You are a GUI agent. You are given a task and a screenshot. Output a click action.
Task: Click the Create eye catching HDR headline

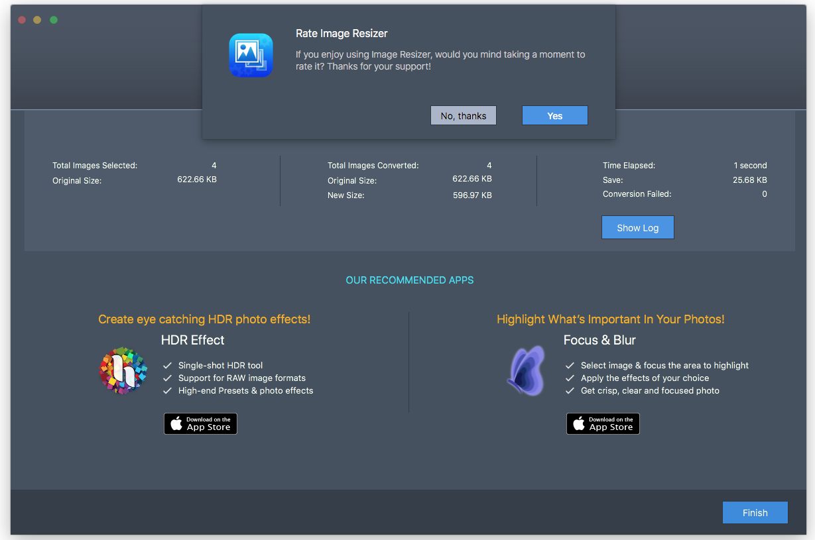204,319
